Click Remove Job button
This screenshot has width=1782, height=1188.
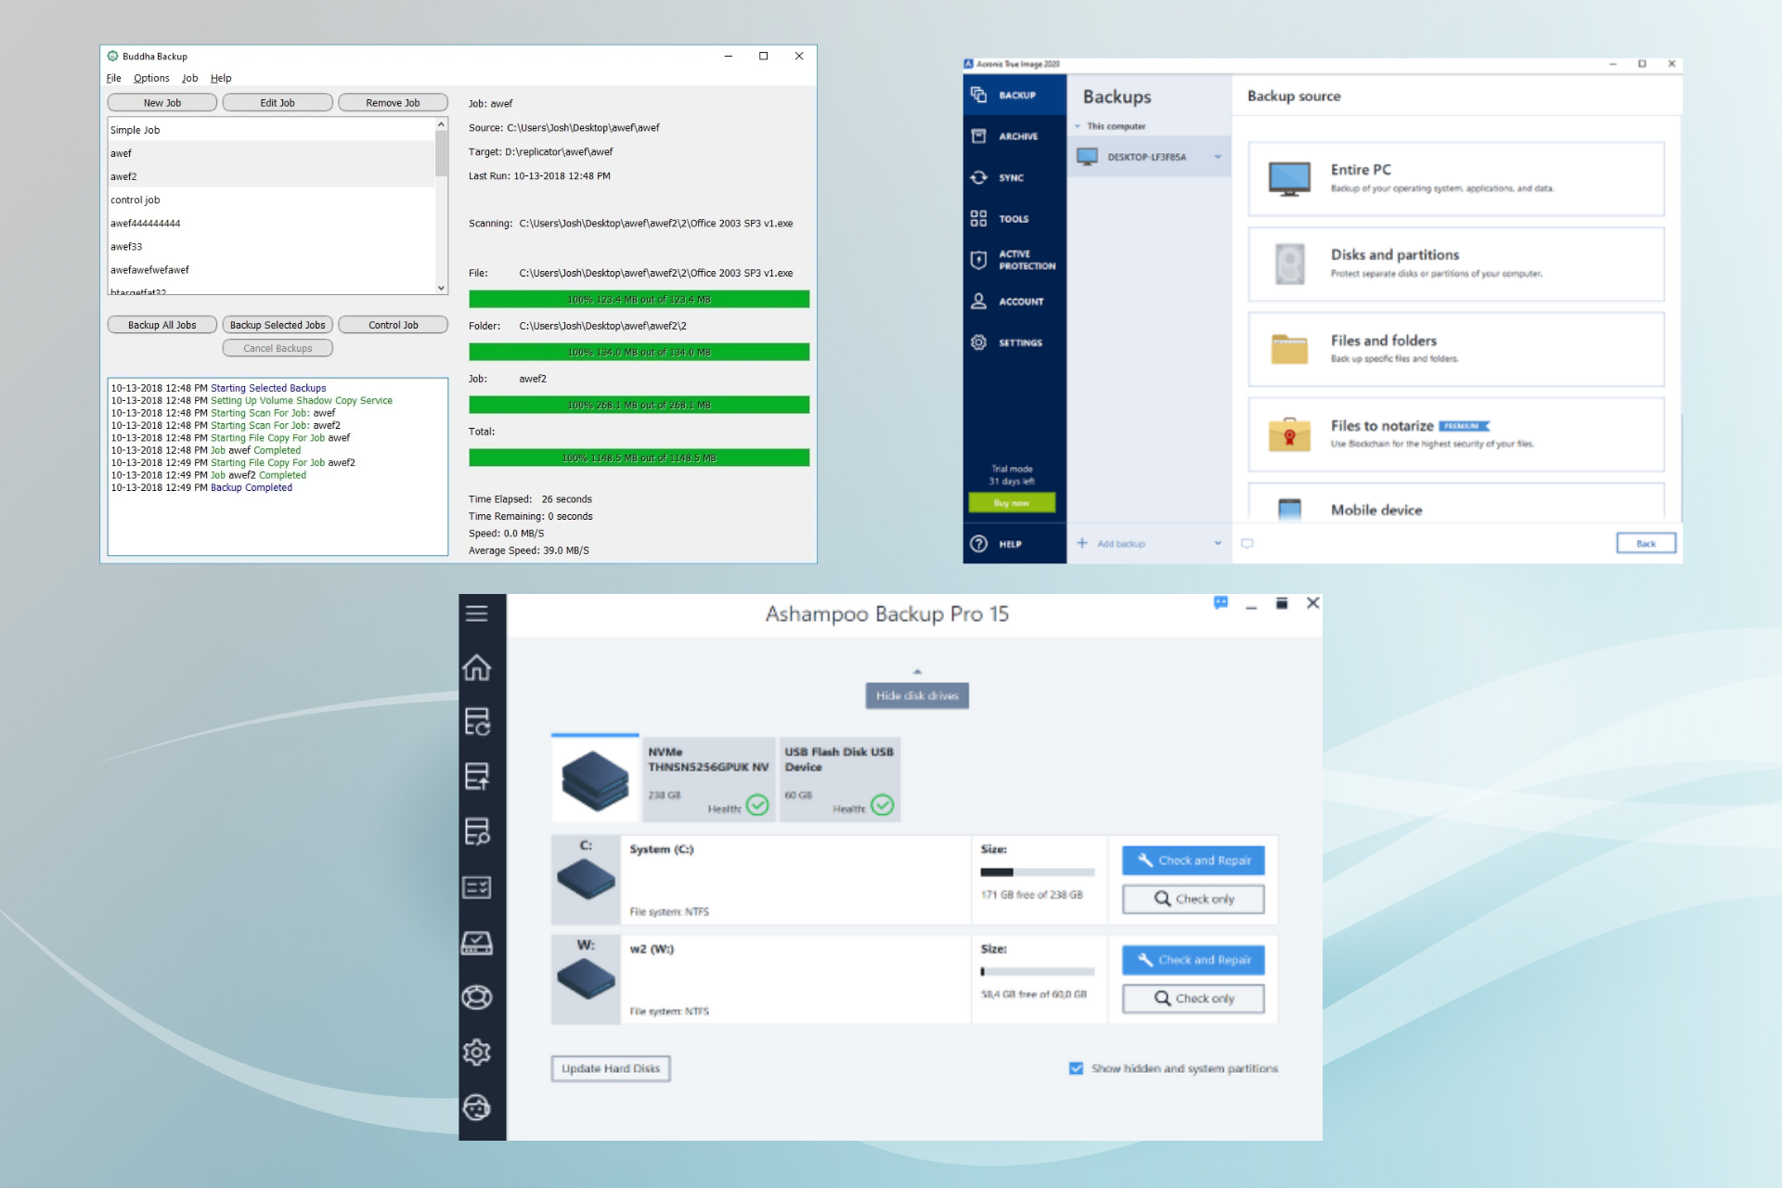coord(393,103)
